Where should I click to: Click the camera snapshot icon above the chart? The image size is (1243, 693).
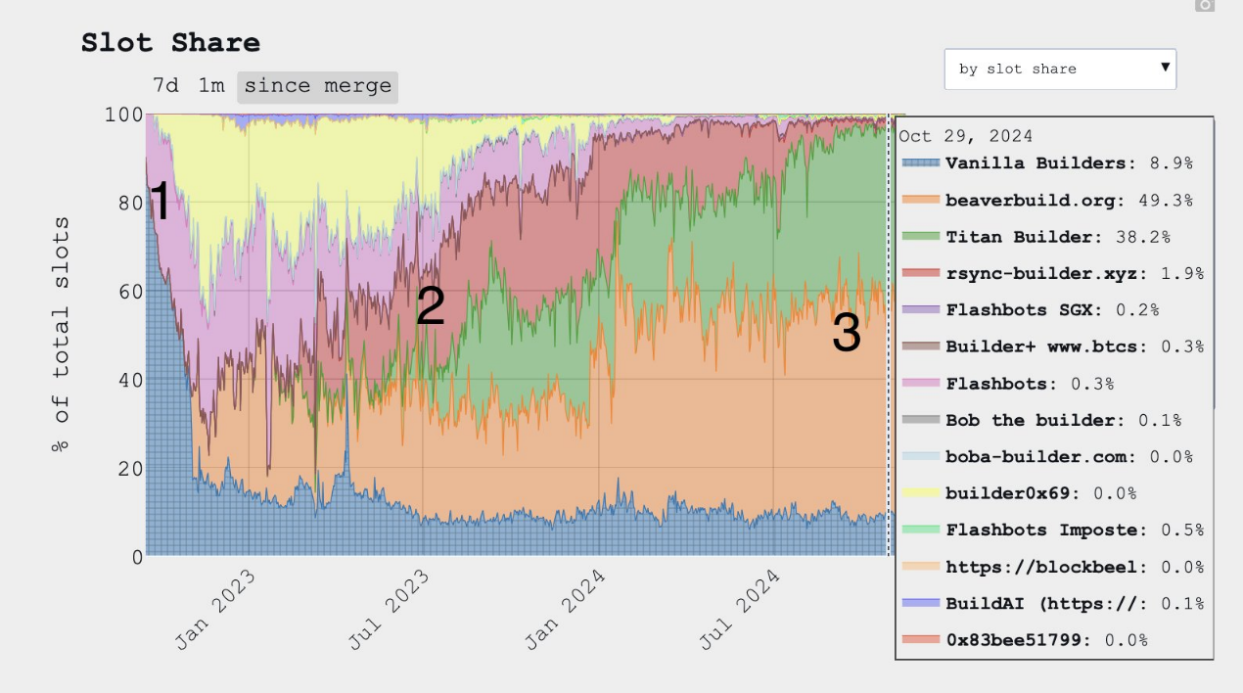pyautogui.click(x=1205, y=5)
